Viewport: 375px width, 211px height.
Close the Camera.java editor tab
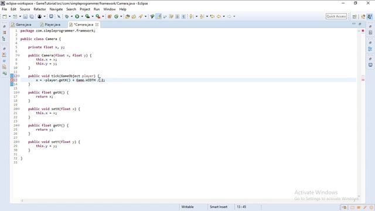click(97, 25)
